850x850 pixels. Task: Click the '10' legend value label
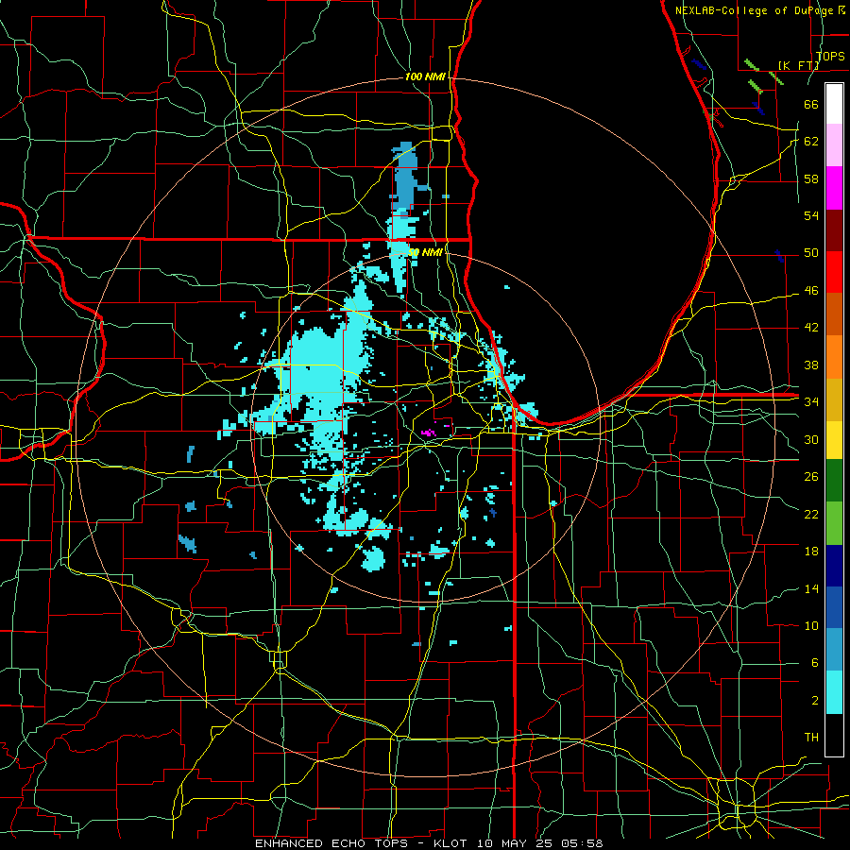[811, 625]
